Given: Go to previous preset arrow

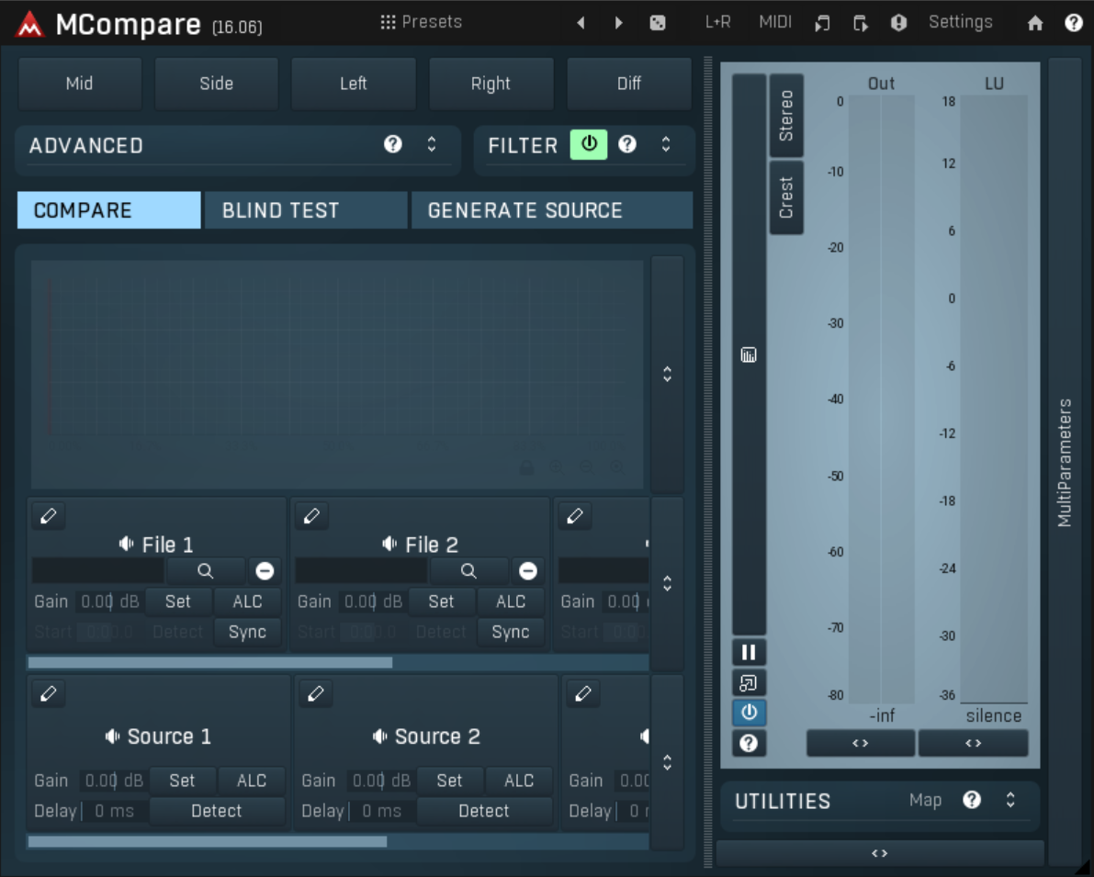Looking at the screenshot, I should pyautogui.click(x=581, y=23).
